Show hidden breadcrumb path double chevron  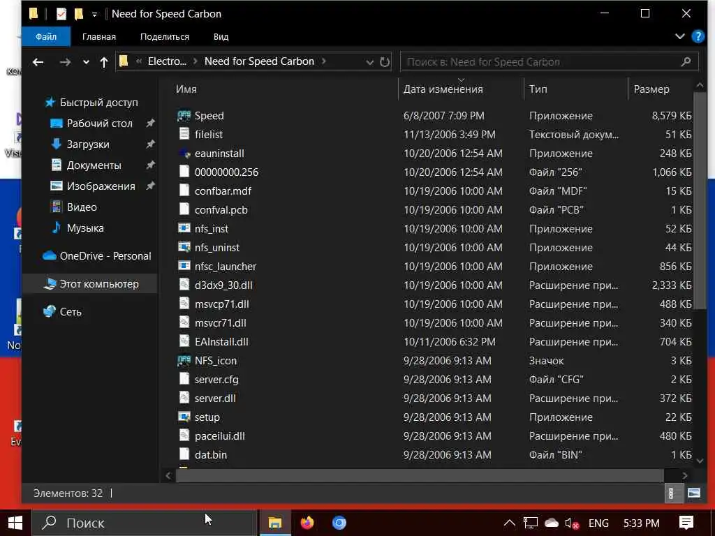point(138,61)
